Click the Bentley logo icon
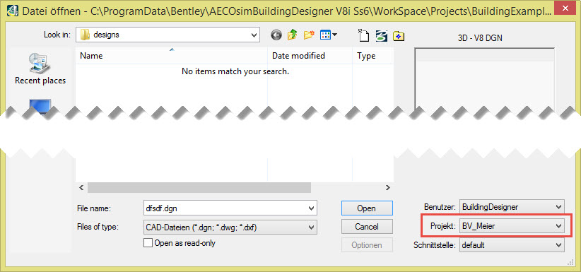The width and height of the screenshot is (581, 272). pos(381,35)
